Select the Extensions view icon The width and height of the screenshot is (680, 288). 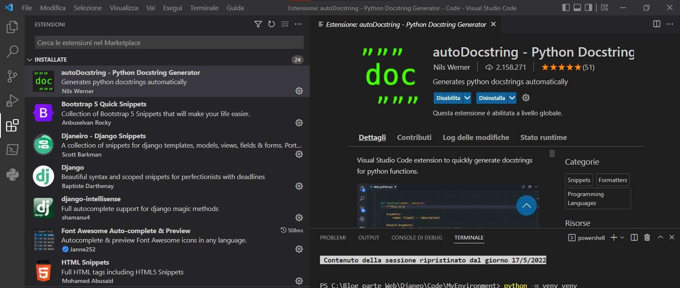(12, 125)
